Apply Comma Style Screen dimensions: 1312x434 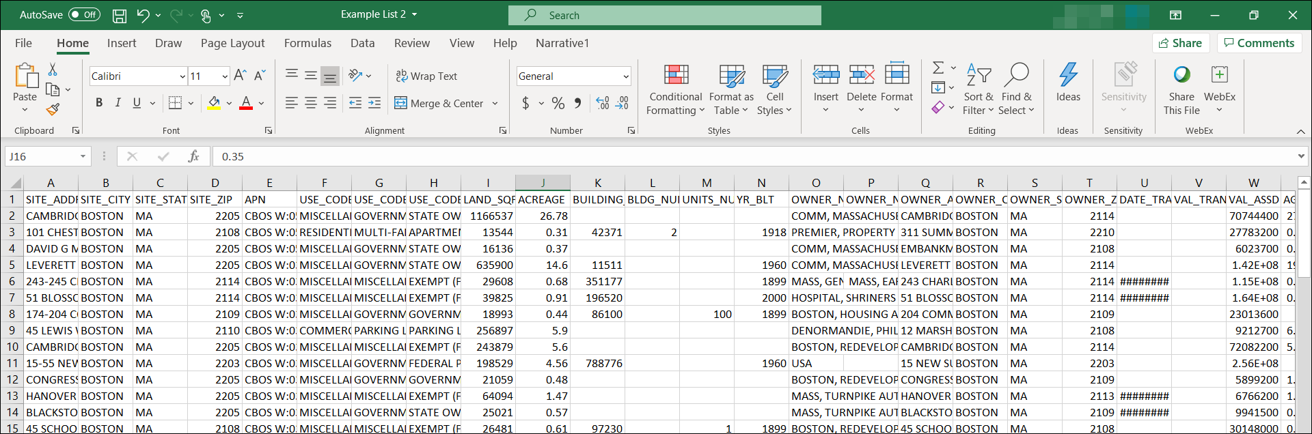578,103
